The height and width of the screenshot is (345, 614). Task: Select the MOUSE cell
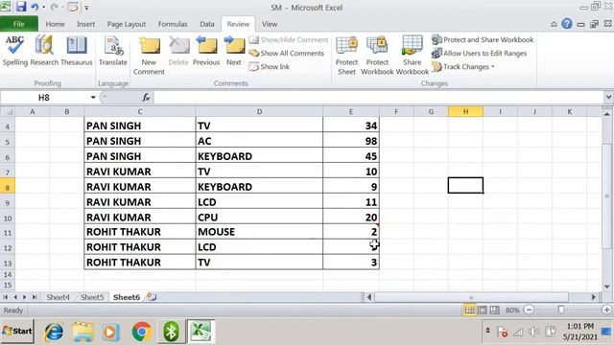(259, 232)
